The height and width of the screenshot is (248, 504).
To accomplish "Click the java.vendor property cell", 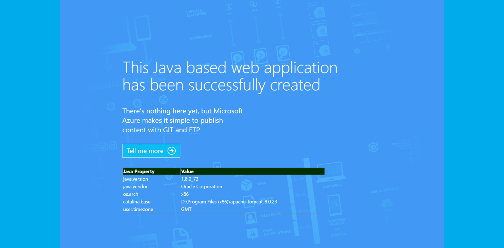I will tap(135, 187).
